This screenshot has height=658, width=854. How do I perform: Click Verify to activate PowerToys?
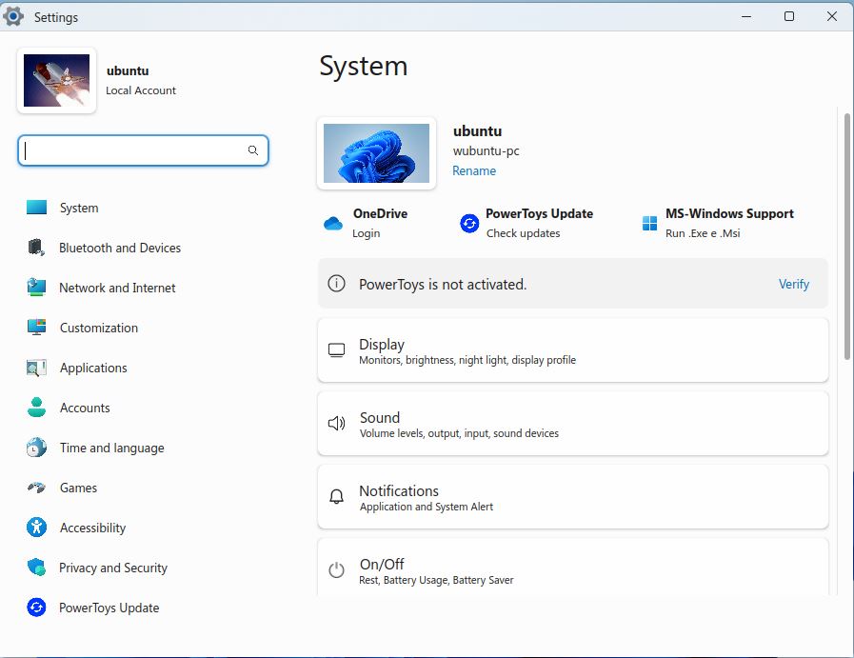point(793,284)
